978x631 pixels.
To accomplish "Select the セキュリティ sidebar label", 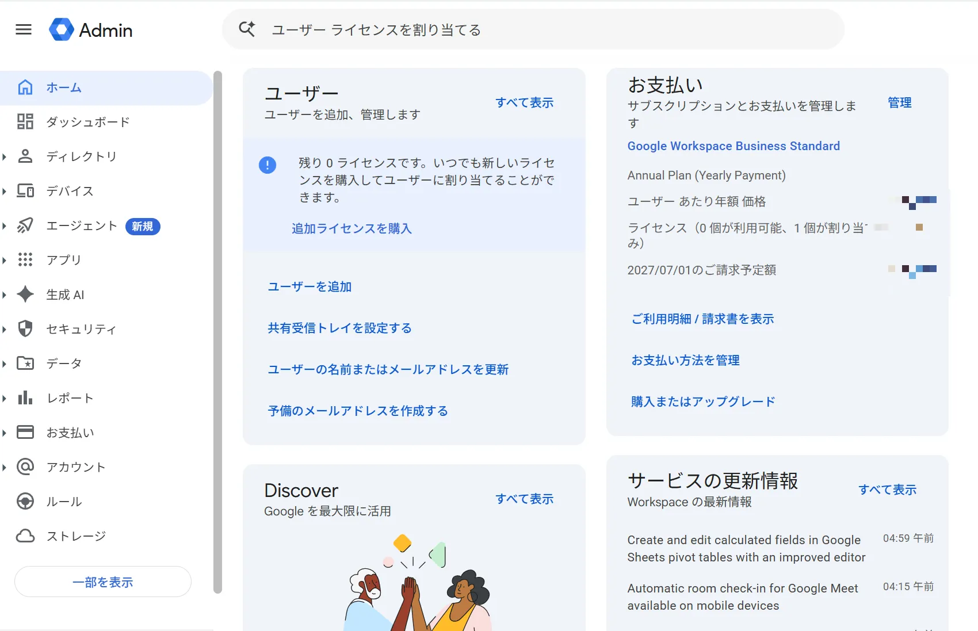I will (81, 329).
